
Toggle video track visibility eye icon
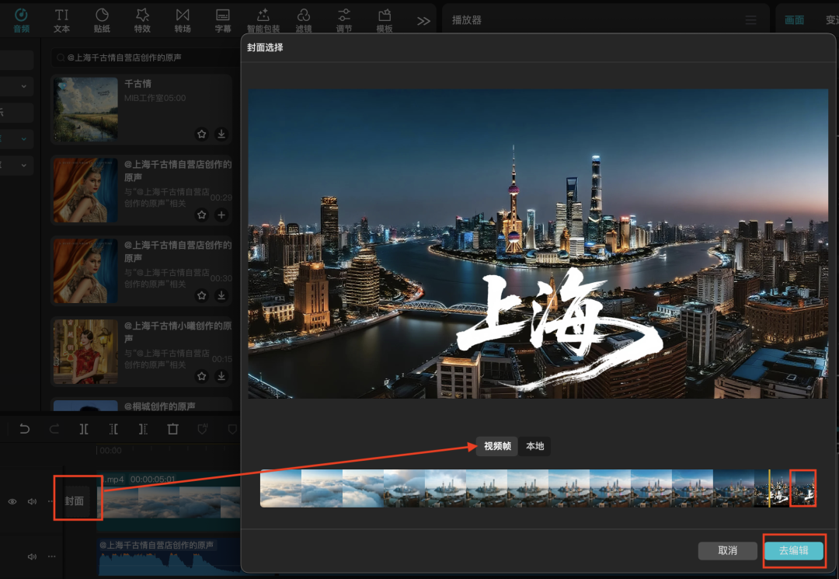[12, 502]
